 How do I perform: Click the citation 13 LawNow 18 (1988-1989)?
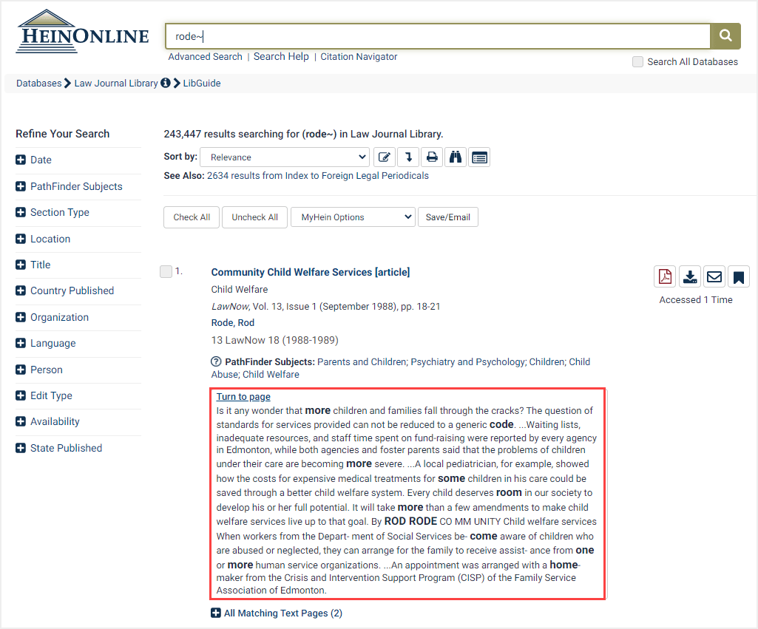274,340
